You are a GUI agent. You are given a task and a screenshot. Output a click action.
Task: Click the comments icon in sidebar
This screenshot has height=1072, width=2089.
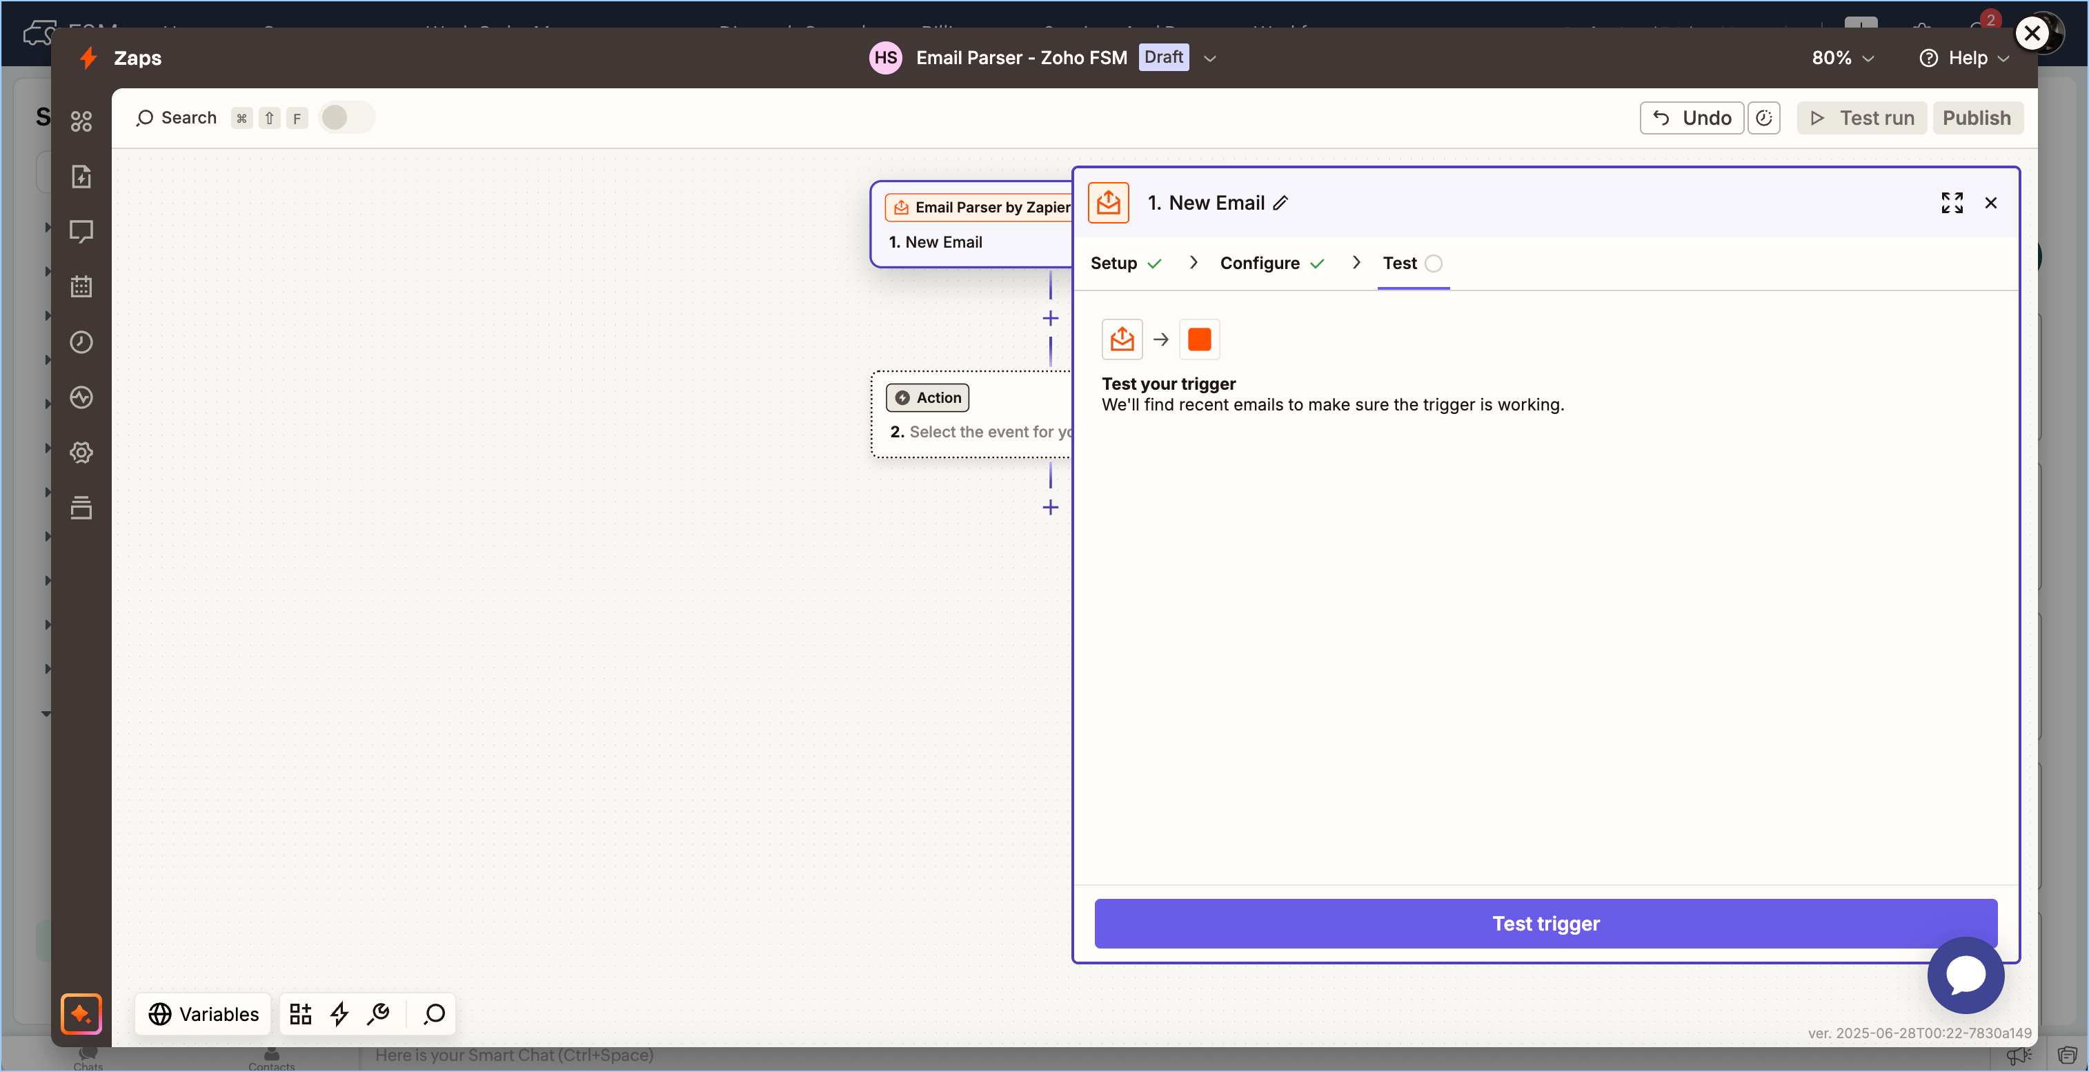point(81,232)
